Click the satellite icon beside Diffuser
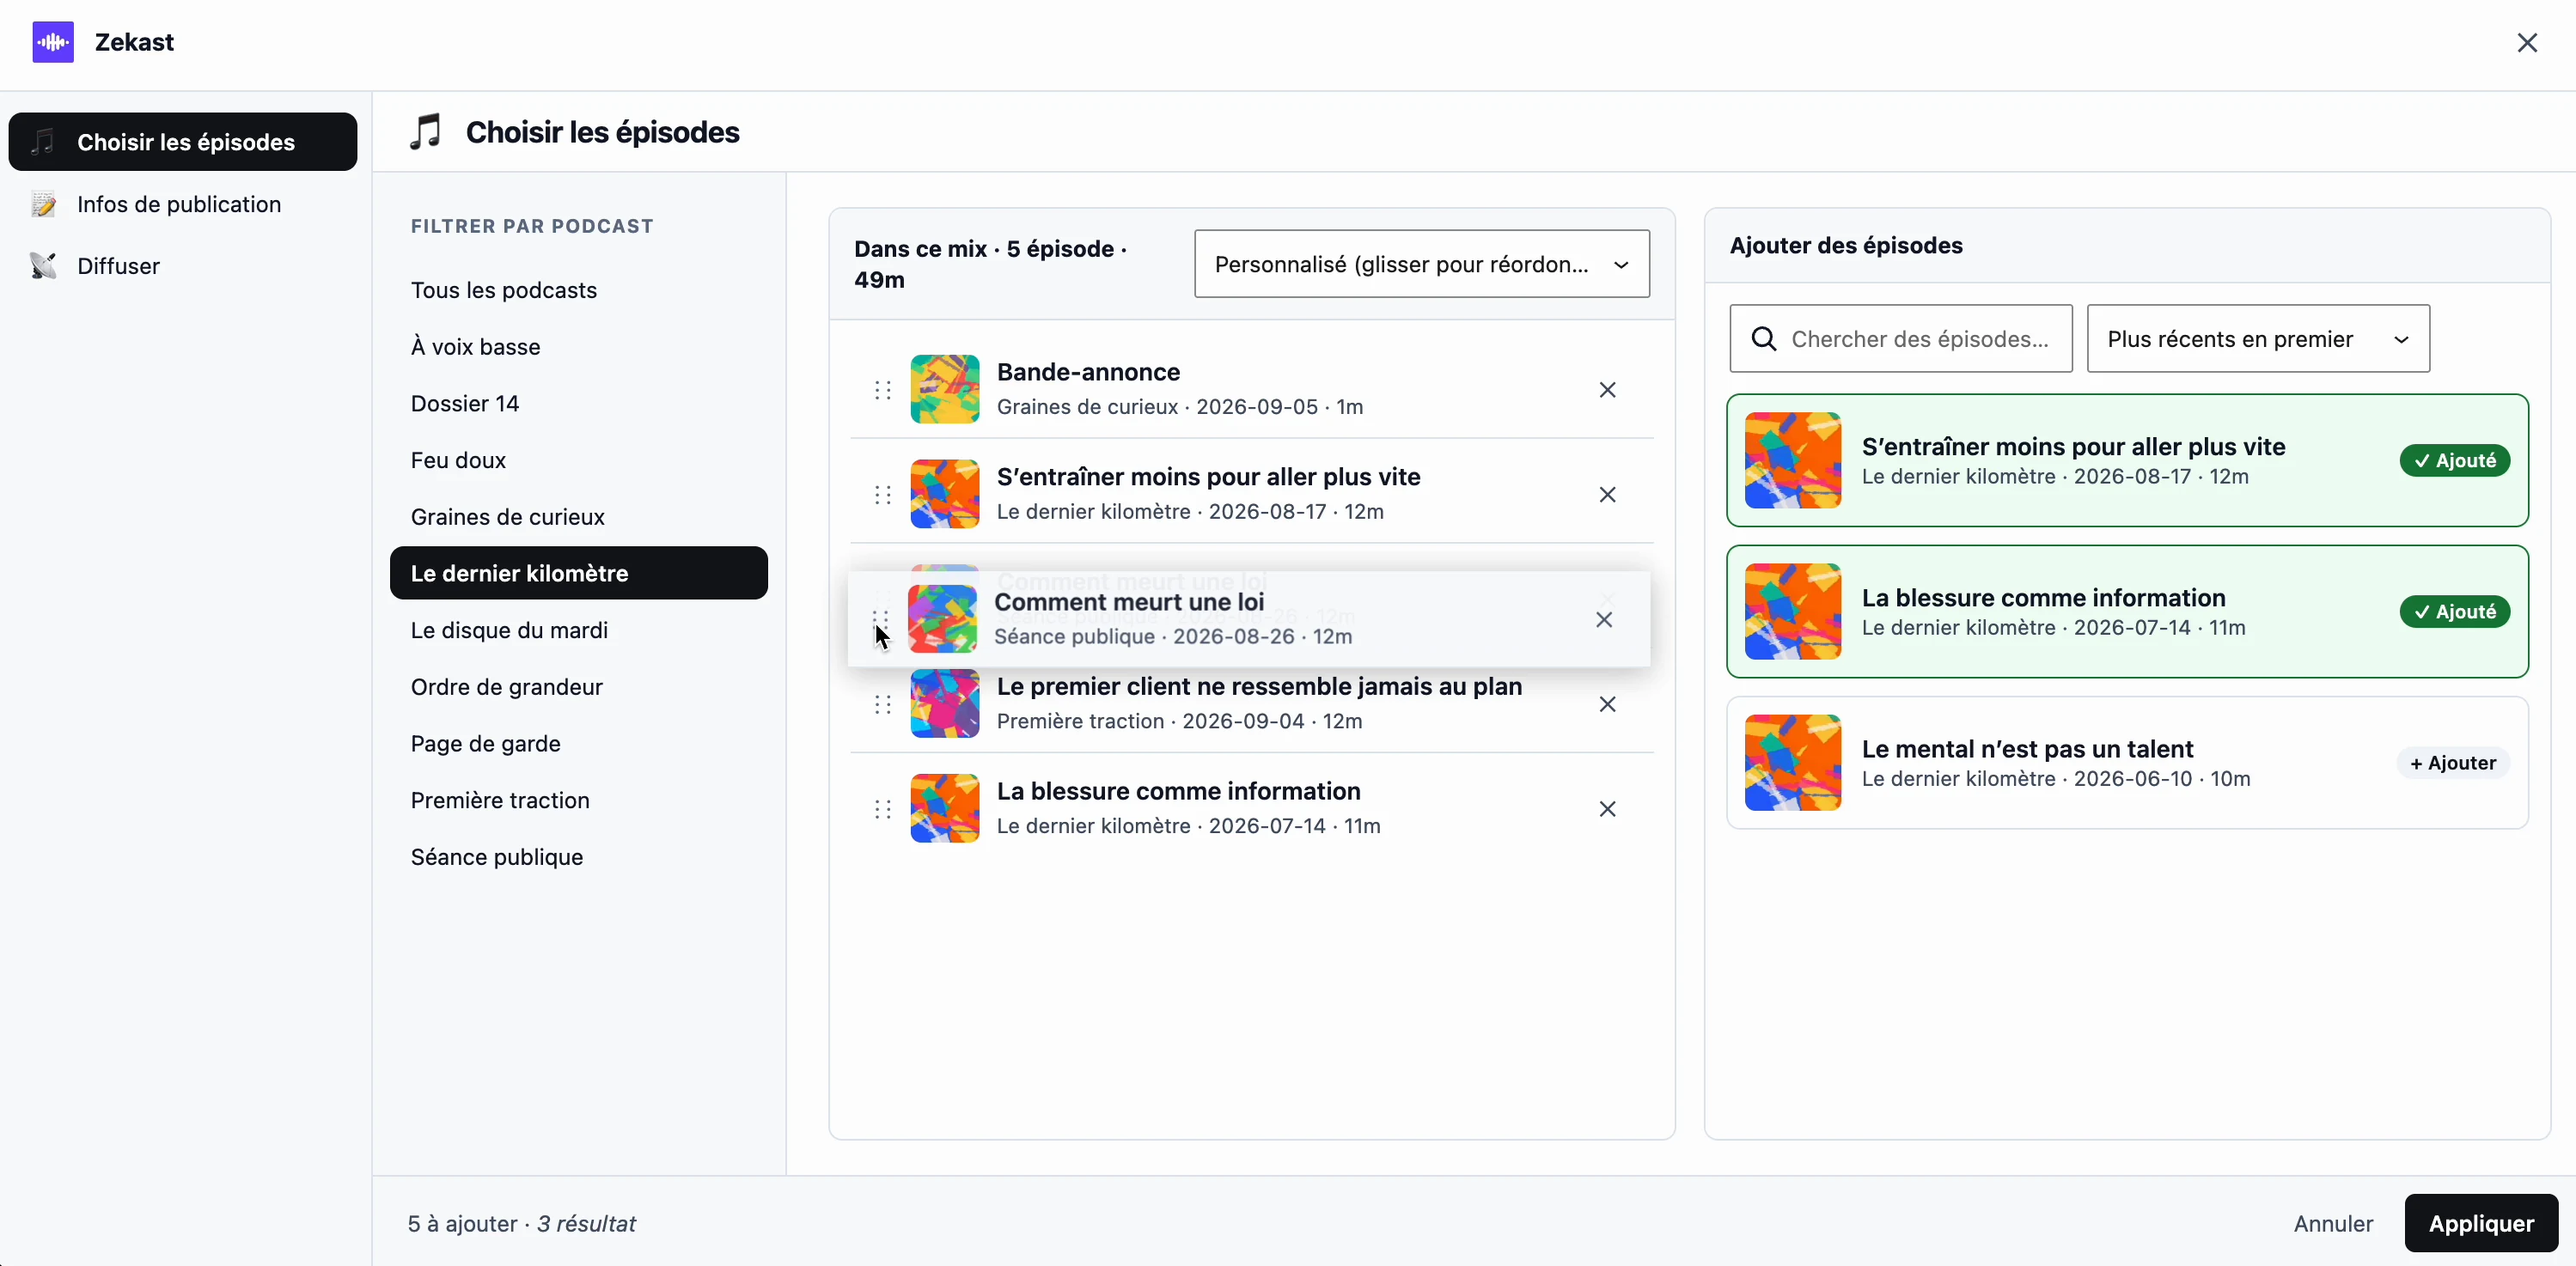This screenshot has height=1266, width=2576. (x=43, y=265)
